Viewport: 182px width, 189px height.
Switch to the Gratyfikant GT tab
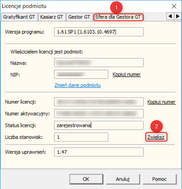[19, 17]
